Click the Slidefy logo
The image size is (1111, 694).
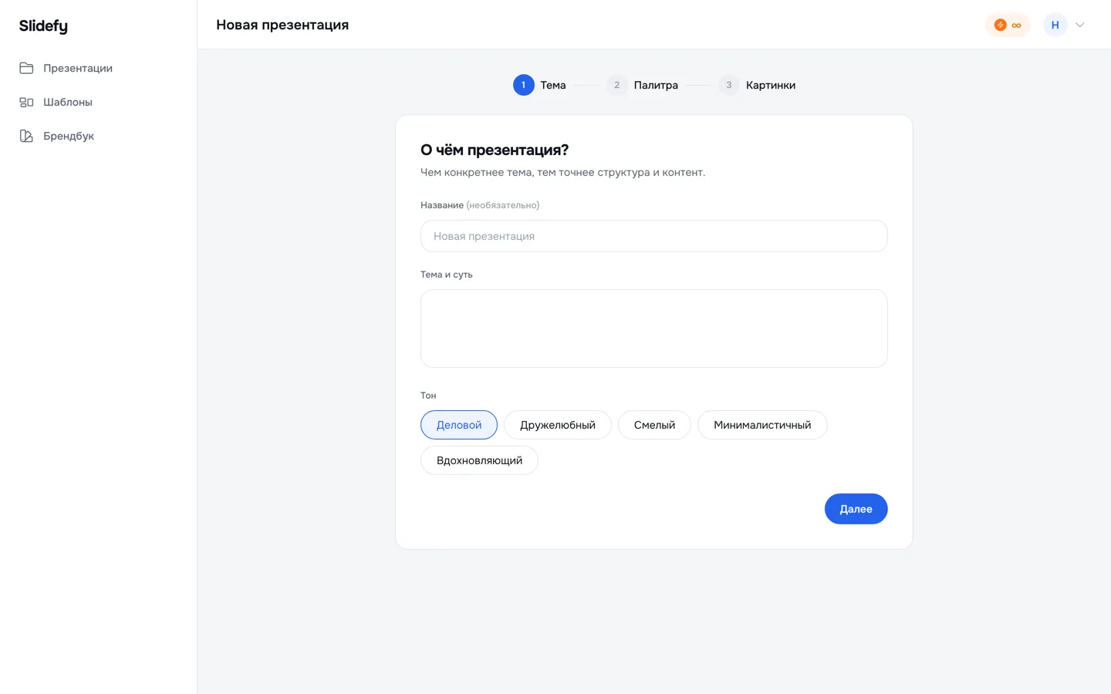tap(43, 25)
